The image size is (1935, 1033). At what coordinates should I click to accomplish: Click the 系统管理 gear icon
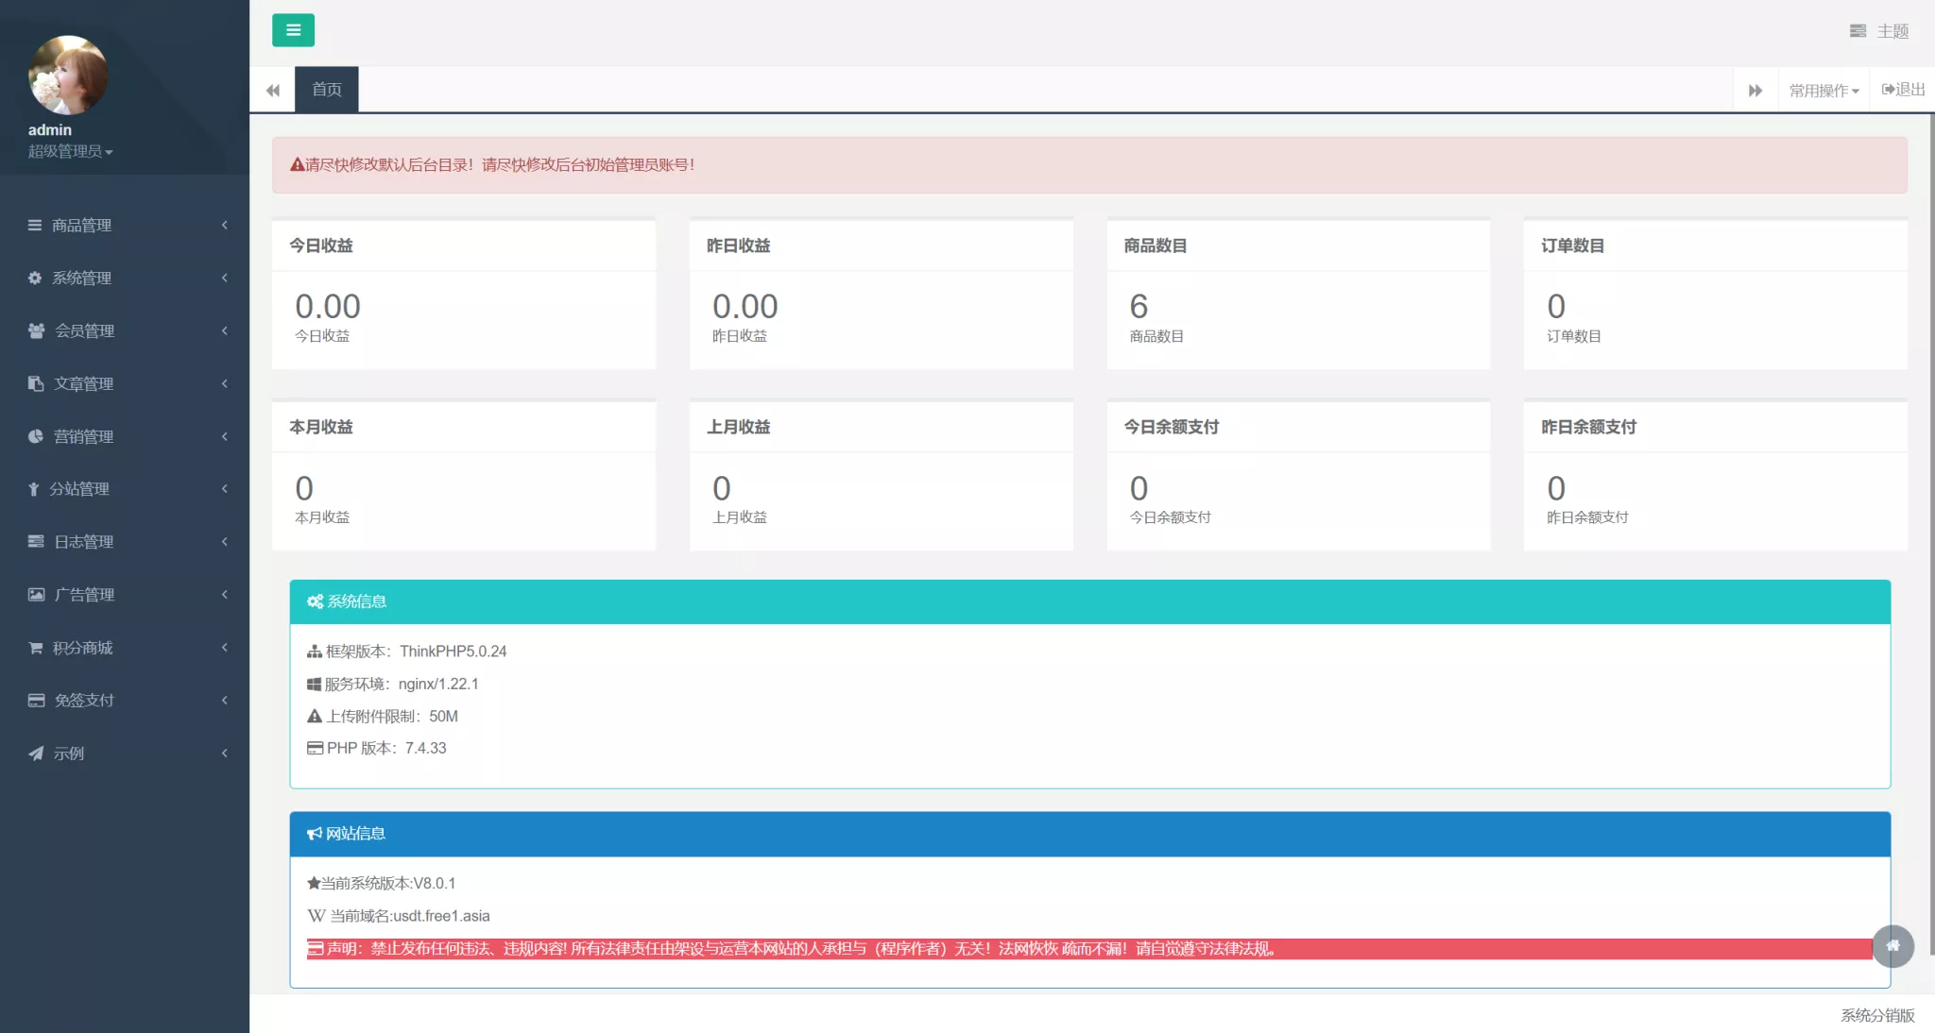click(x=35, y=278)
